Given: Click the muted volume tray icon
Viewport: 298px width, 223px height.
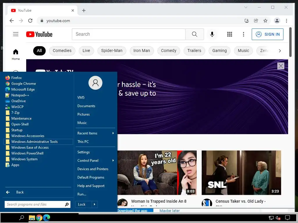Looking at the screenshot, I should pyautogui.click(x=278, y=218).
